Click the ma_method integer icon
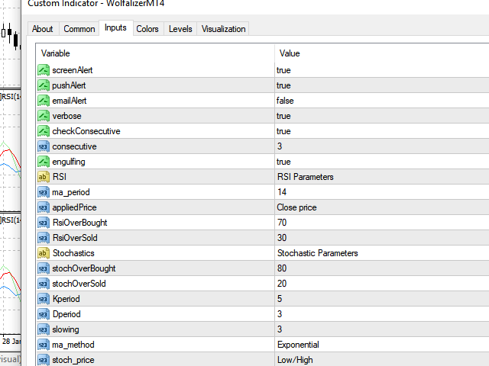This screenshot has height=366, width=489. [44, 345]
